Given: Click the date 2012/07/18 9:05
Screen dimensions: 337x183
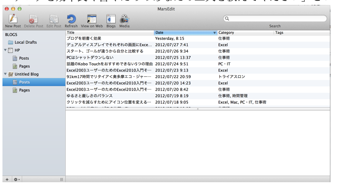Looking at the screenshot, I should pos(172,102).
